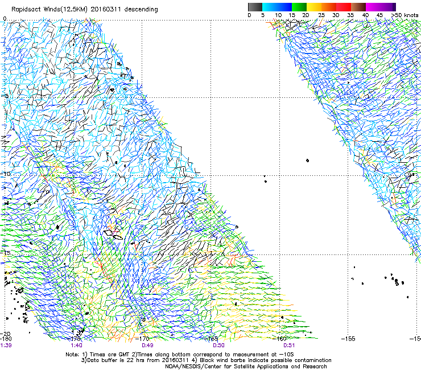Click the purple '0:49' time label
Viewport: 421px width, 370px height.
147,346
